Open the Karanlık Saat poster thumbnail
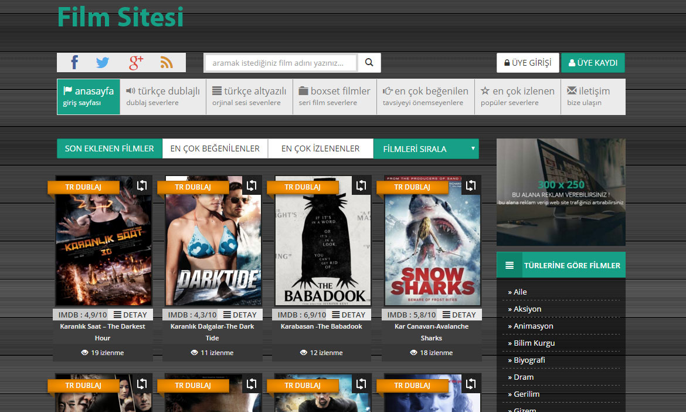Viewport: 686px width, 412px height. (x=104, y=241)
